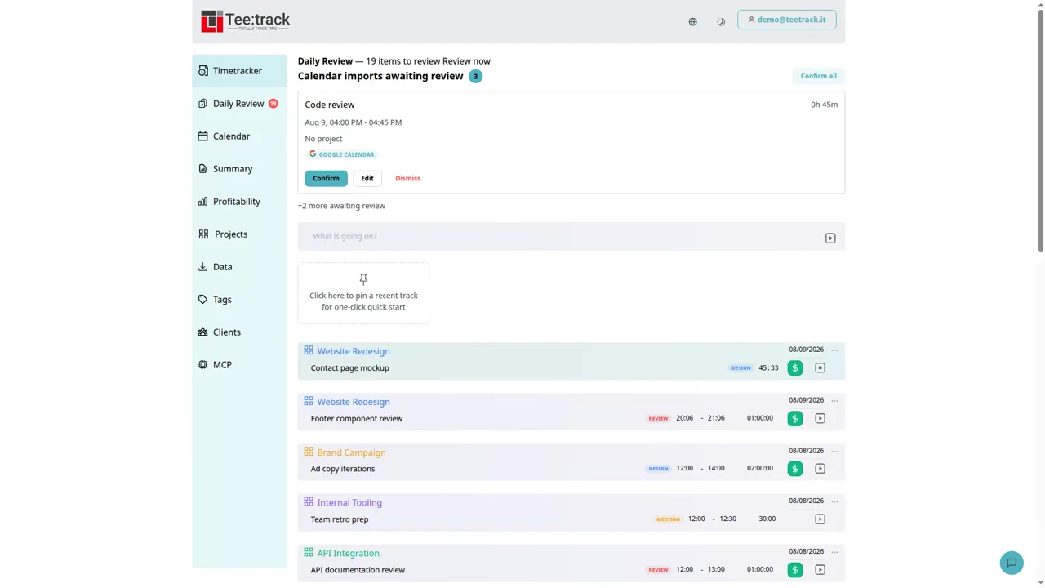Dismiss the Code review import
This screenshot has height=588, width=1045.
pyautogui.click(x=407, y=178)
